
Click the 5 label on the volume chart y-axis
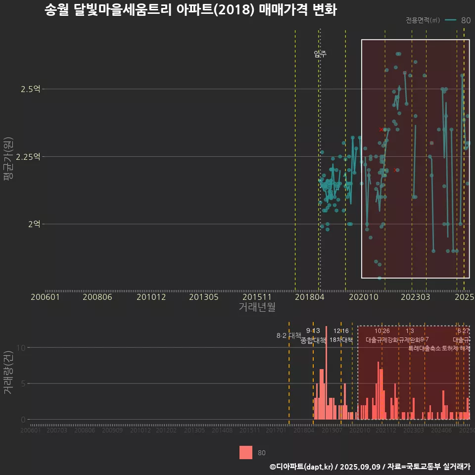tap(23, 383)
